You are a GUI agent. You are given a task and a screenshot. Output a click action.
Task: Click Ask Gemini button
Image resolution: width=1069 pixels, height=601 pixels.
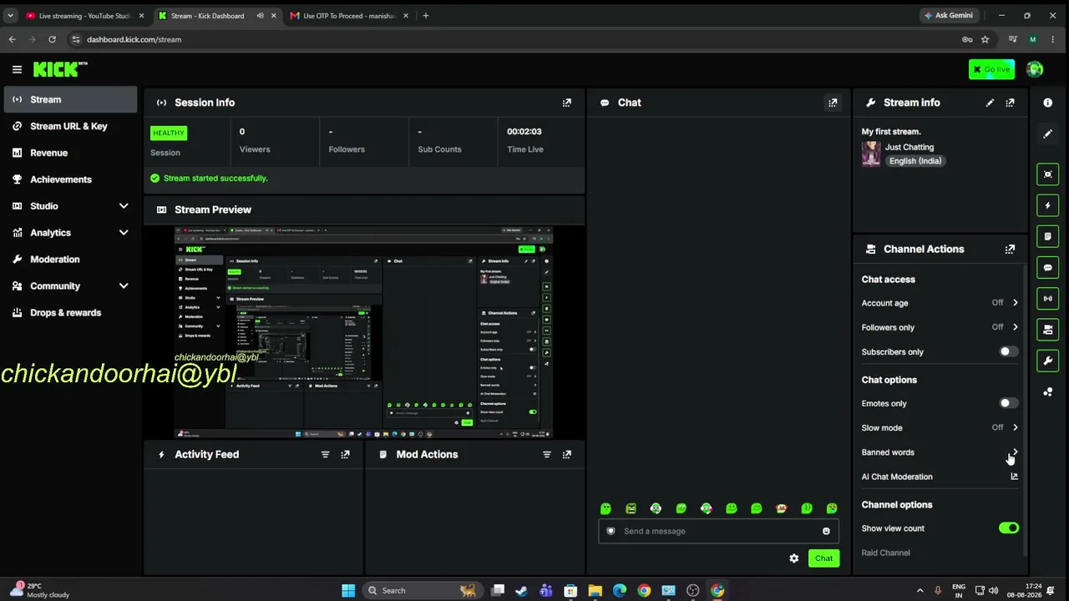pos(950,15)
